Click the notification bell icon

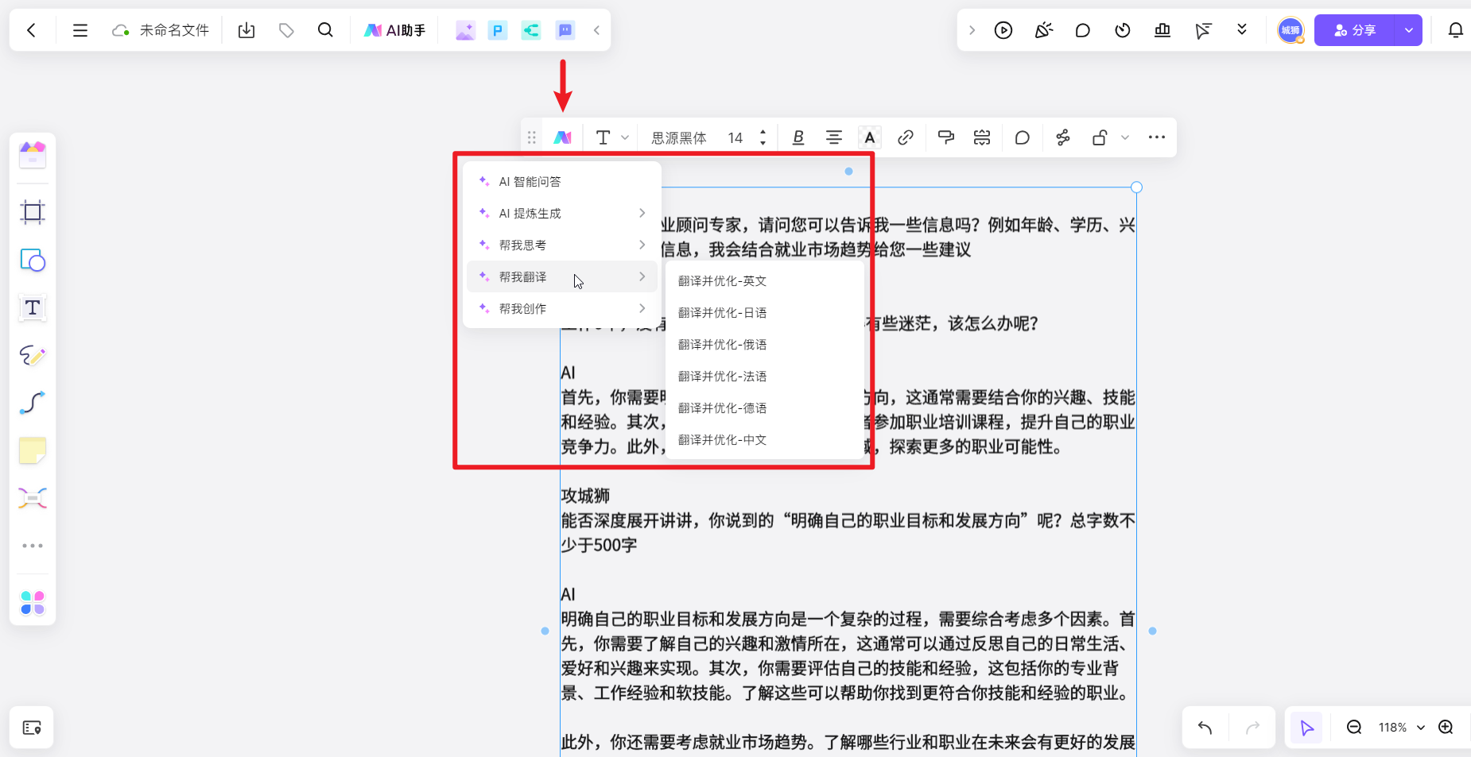(1457, 29)
